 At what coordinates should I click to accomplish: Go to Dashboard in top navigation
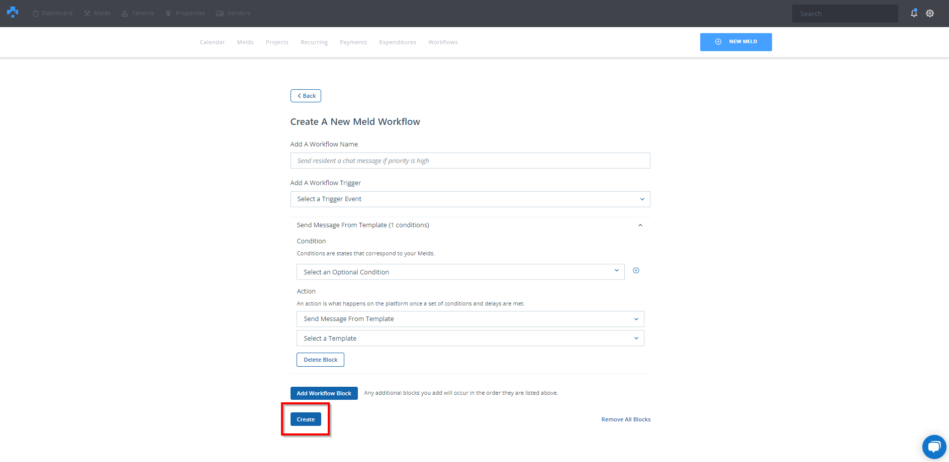pyautogui.click(x=53, y=14)
